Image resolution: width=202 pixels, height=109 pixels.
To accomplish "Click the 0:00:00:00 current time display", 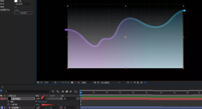I will [x=65, y=83].
